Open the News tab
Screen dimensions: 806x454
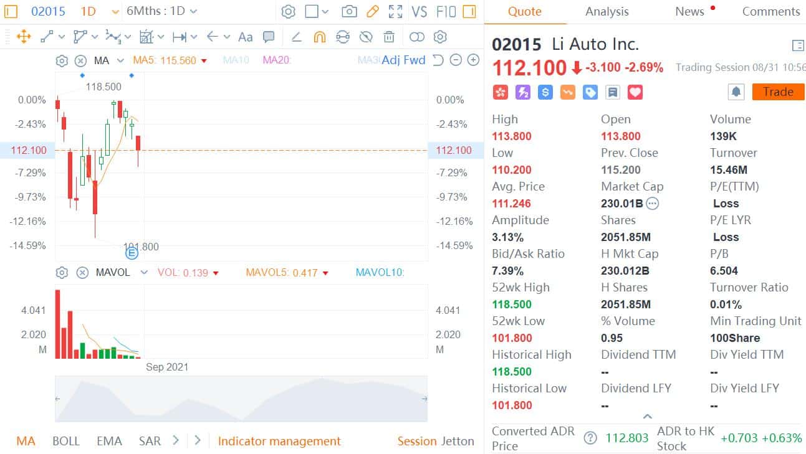pos(689,11)
